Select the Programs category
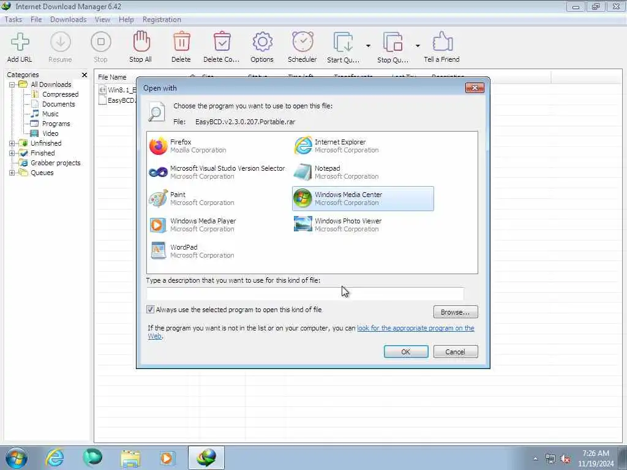The image size is (627, 470). [x=56, y=124]
